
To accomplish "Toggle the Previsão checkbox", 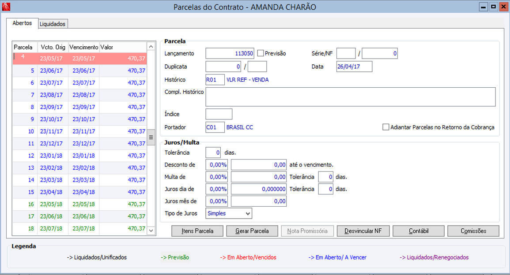I will point(261,53).
